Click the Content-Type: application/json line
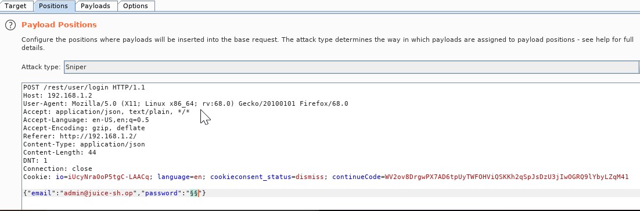640x211 pixels. click(x=84, y=144)
